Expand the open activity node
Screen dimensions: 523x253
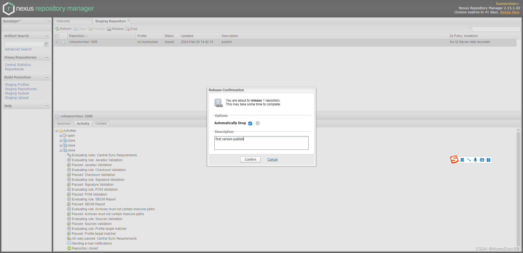point(61,136)
